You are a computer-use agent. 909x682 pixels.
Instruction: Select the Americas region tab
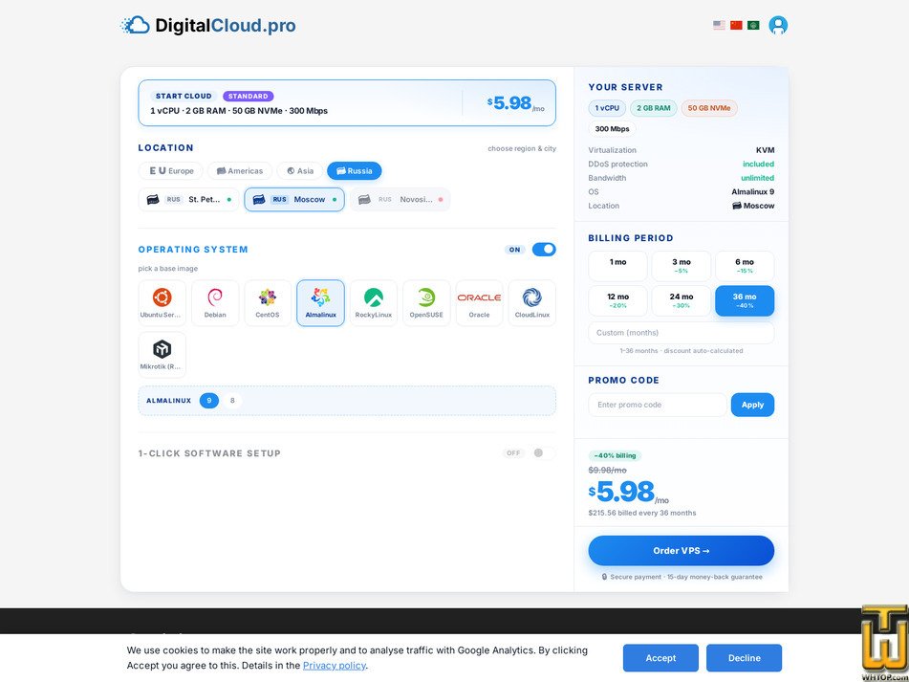[240, 171]
